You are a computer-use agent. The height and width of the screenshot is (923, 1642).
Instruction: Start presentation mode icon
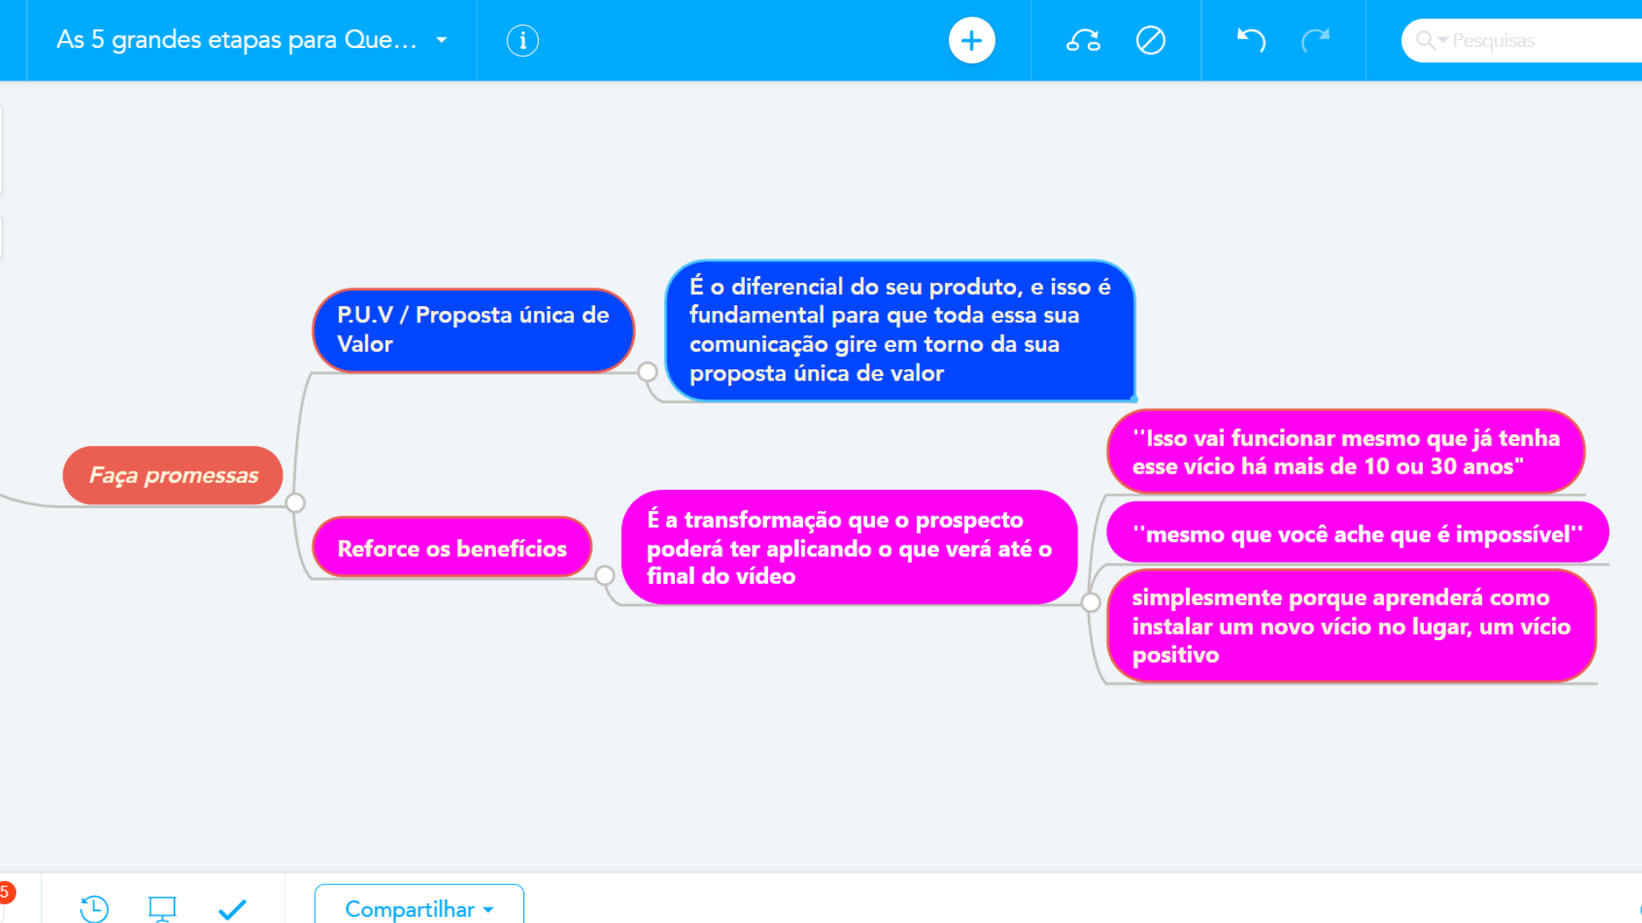(x=162, y=908)
